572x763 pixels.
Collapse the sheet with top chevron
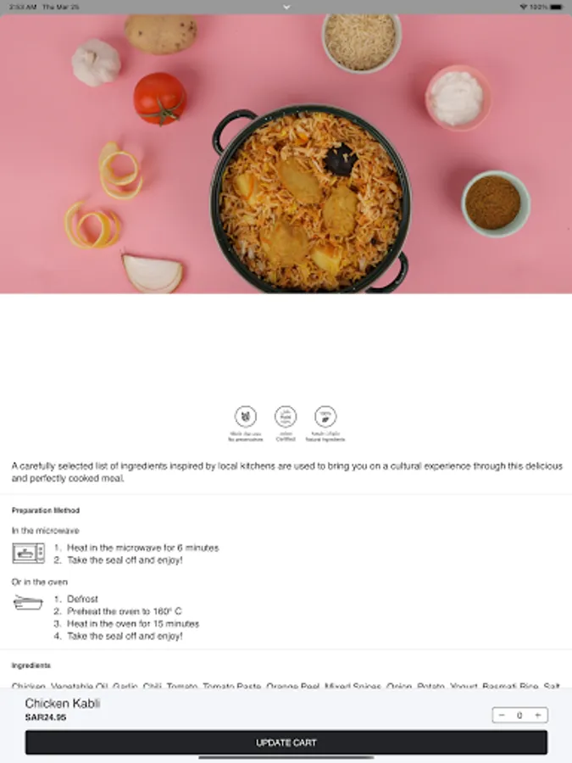(286, 7)
